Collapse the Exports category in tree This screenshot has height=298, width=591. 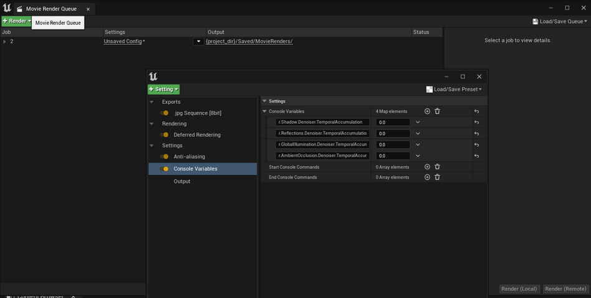pyautogui.click(x=151, y=102)
